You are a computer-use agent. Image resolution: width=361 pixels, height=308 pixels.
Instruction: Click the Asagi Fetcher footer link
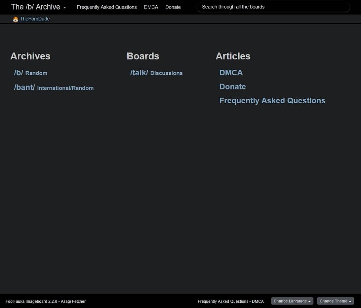tap(73, 301)
